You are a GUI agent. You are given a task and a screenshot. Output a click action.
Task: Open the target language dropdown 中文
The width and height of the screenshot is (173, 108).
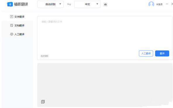coord(88,4)
